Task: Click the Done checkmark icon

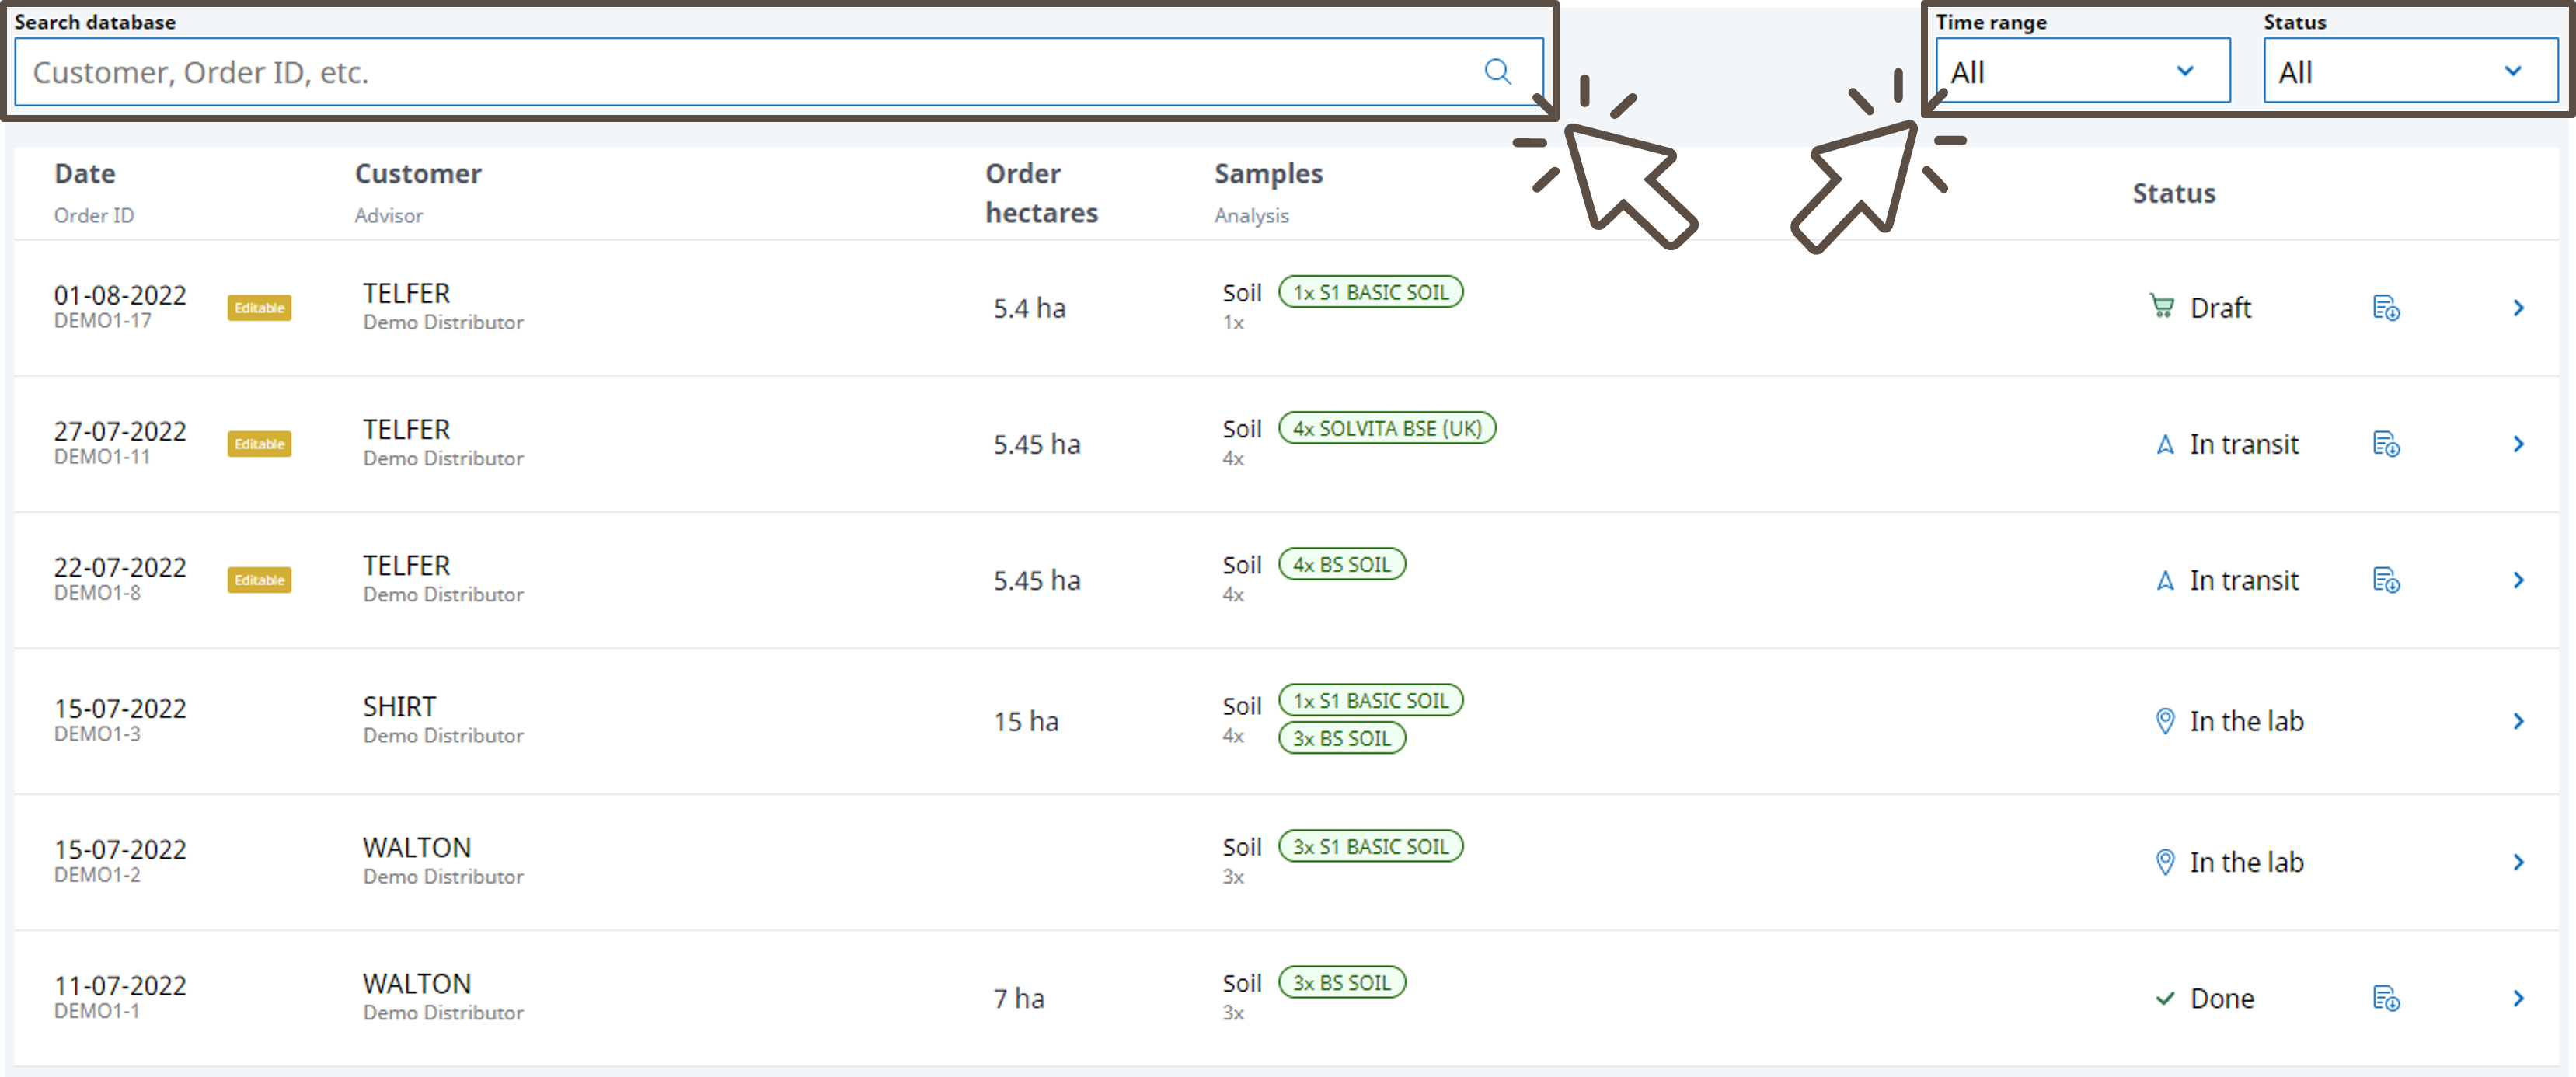Action: (x=2164, y=998)
